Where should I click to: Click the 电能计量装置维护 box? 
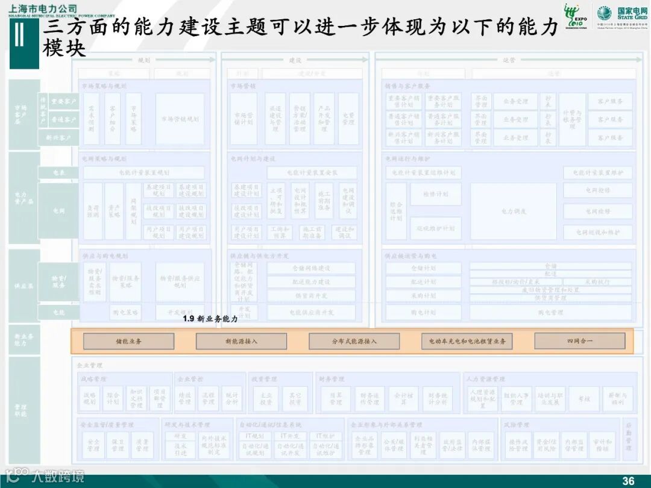598,172
